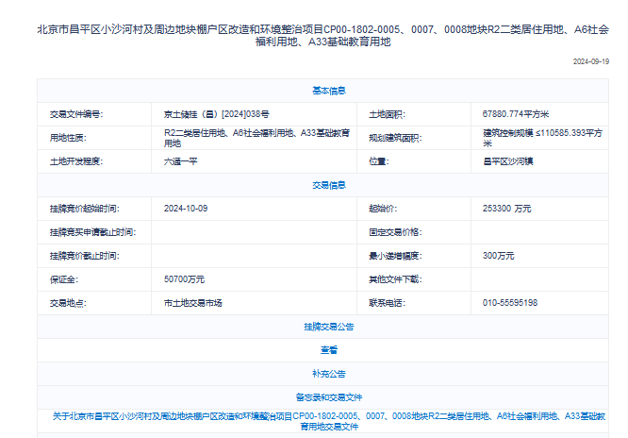This screenshot has width=628, height=438.
Task: Select the contact phone number 010-55595198
Action: point(510,303)
